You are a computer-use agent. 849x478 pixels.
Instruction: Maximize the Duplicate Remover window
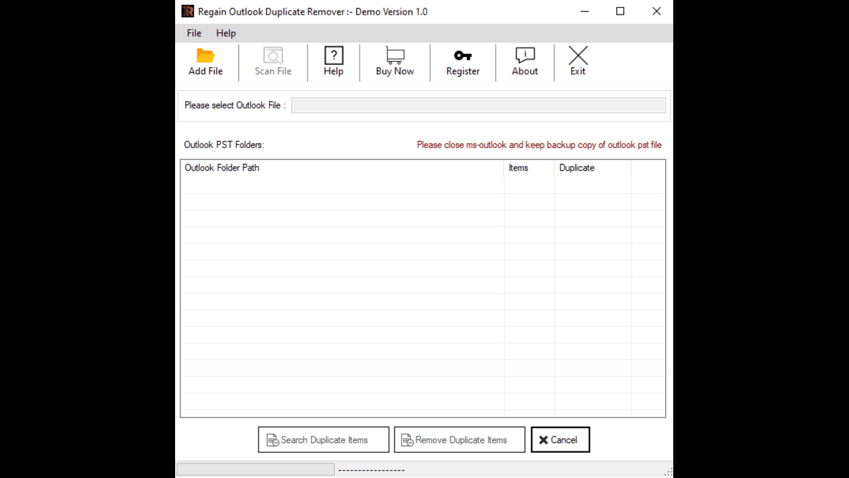[x=620, y=11]
